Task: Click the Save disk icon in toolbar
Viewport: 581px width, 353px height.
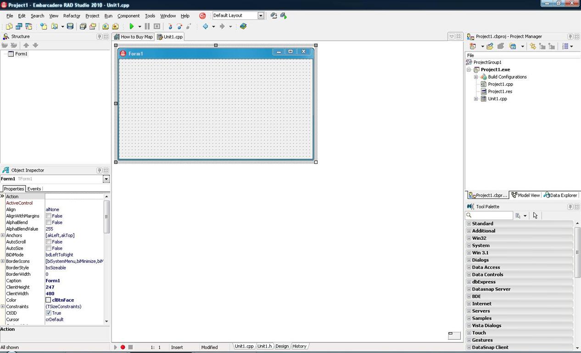Action: pos(70,27)
